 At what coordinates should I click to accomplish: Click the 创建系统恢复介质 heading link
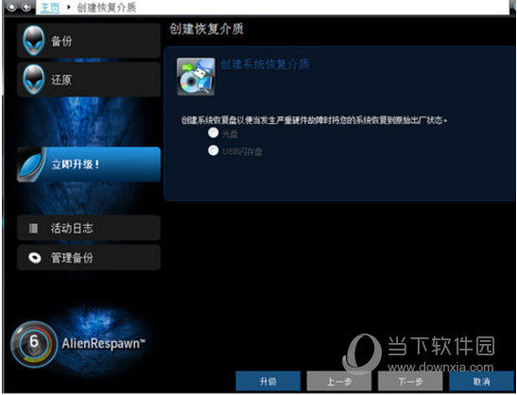click(x=265, y=64)
